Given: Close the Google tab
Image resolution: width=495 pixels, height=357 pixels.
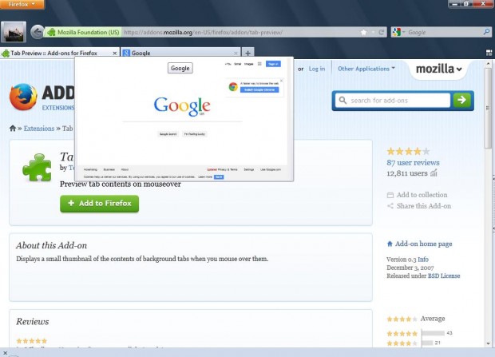Looking at the screenshot, I should [x=236, y=54].
